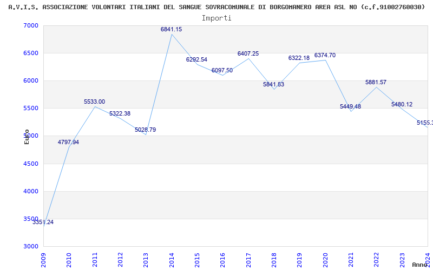Click the 6097.50 value label

coord(222,71)
